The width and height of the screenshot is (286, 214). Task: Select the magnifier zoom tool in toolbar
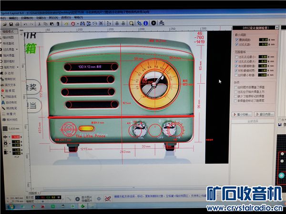[x=132, y=23]
